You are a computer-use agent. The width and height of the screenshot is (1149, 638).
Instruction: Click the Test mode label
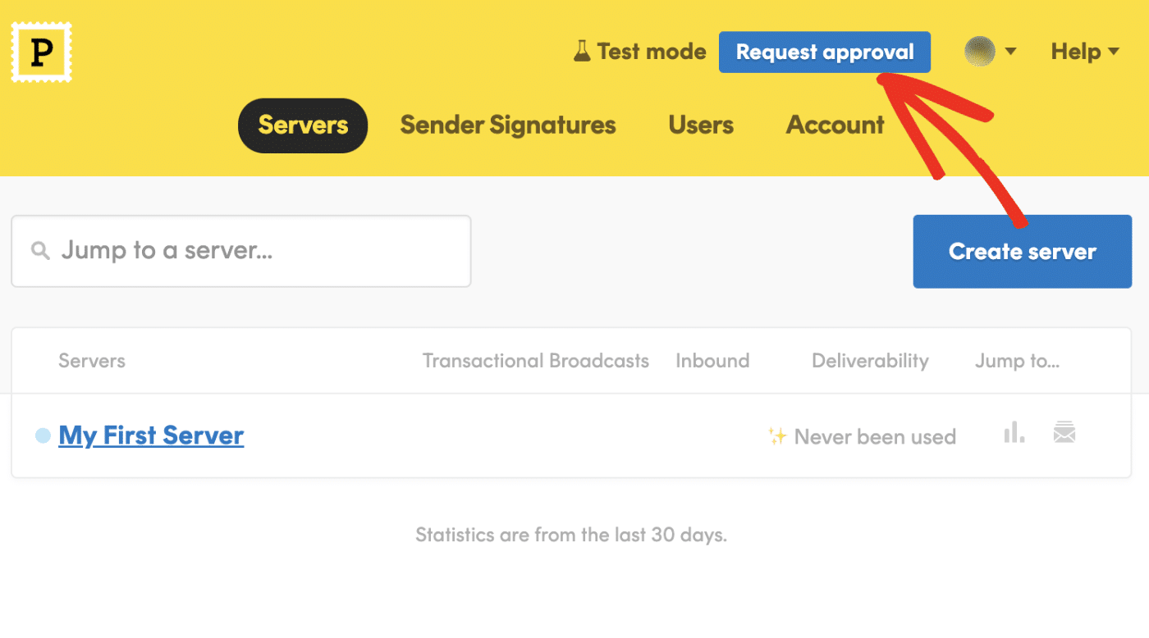pos(652,51)
